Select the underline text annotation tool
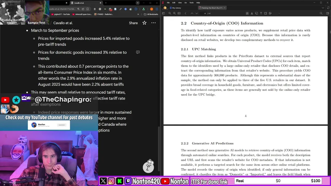 (x=252, y=13)
